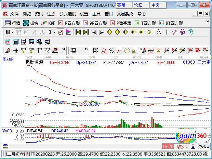Open the notepad document icon
Viewport: 212px width, 159px height.
(x=24, y=42)
